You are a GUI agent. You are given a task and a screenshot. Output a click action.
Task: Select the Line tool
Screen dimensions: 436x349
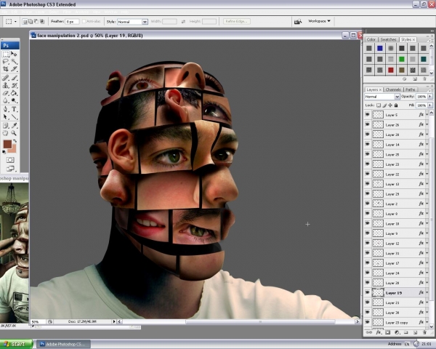tap(14, 117)
